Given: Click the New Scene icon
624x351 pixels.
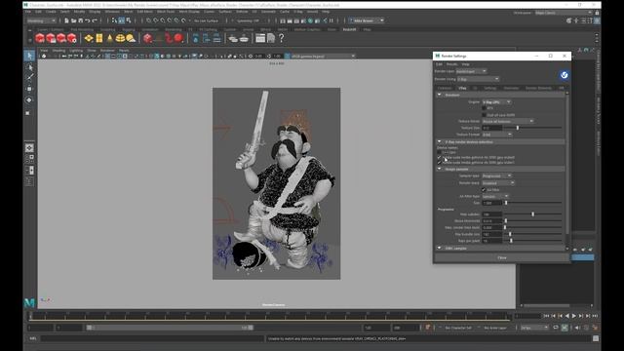Looking at the screenshot, I should click(x=66, y=20).
